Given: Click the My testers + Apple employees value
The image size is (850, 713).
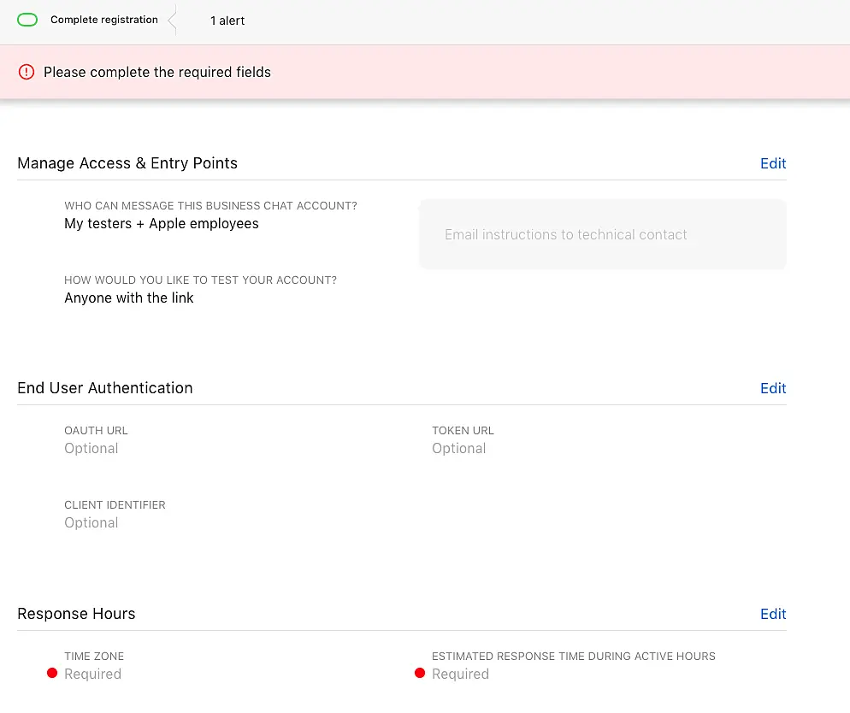Looking at the screenshot, I should [161, 224].
